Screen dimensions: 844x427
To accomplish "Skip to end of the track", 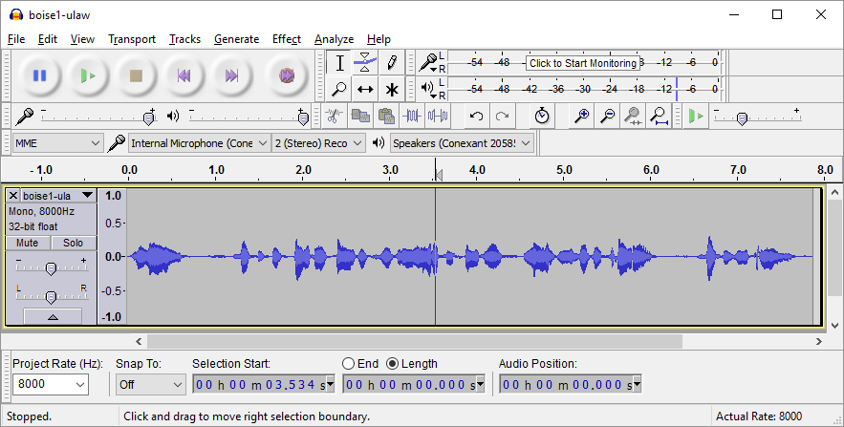I will point(231,75).
